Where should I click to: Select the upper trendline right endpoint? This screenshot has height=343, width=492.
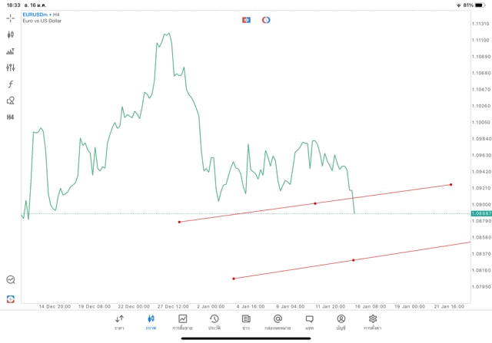pyautogui.click(x=450, y=184)
